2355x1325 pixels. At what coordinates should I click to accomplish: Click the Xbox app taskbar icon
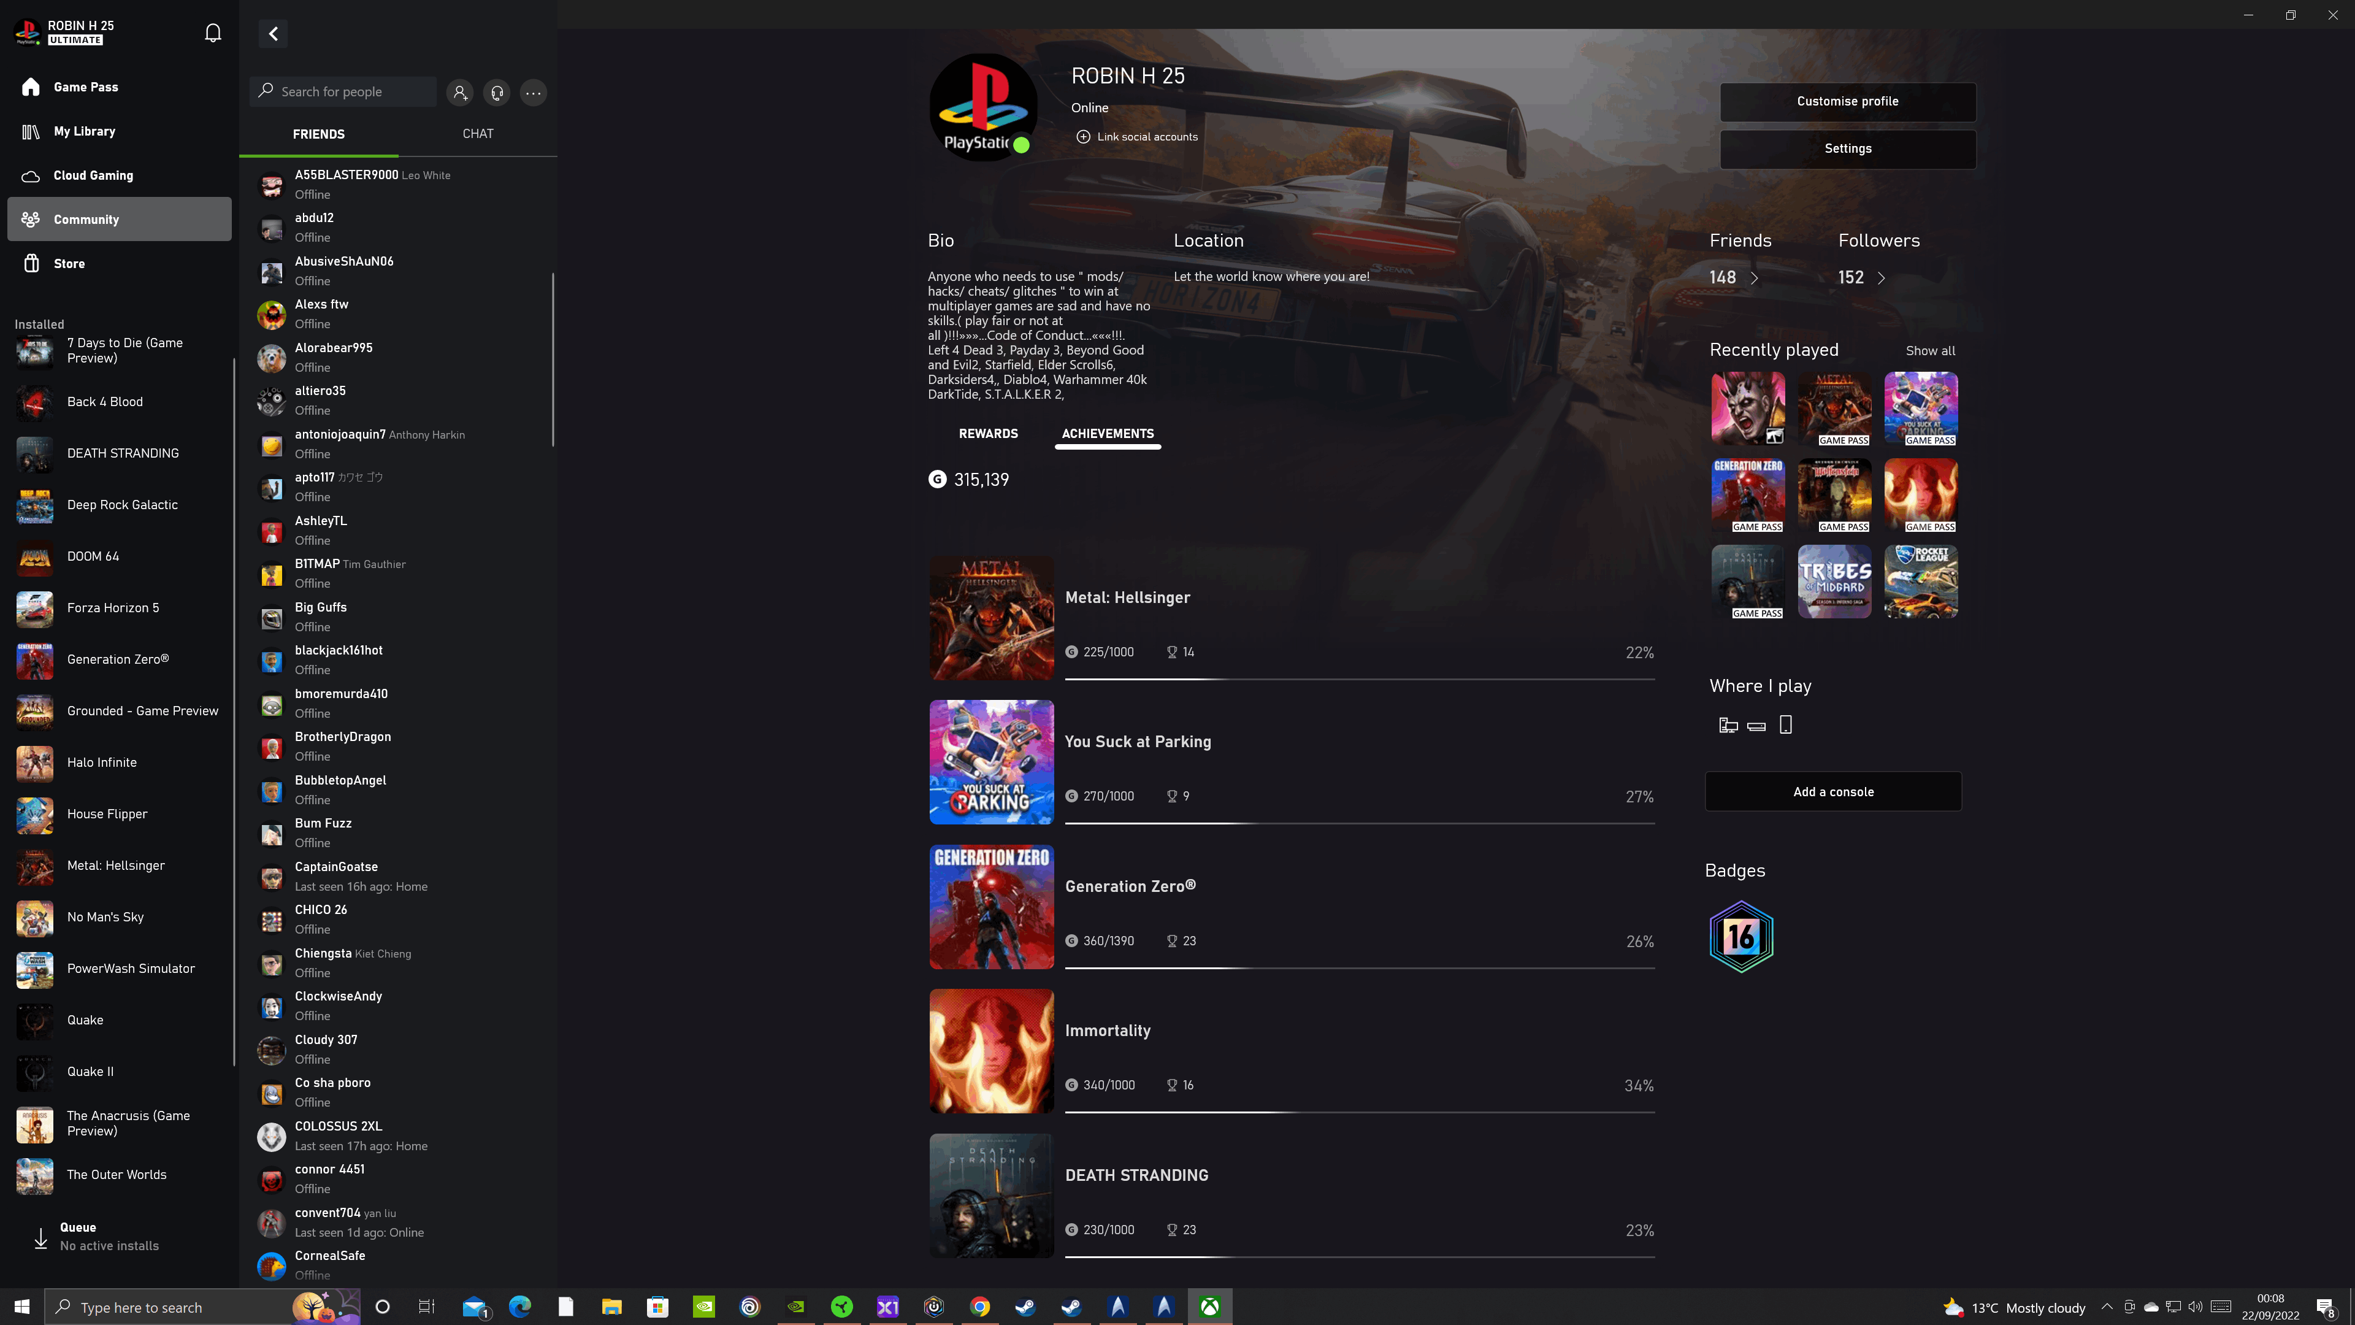pyautogui.click(x=1209, y=1308)
